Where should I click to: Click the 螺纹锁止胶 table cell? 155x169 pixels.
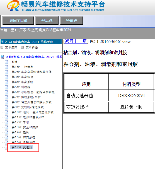pyautogui.click(x=131, y=107)
